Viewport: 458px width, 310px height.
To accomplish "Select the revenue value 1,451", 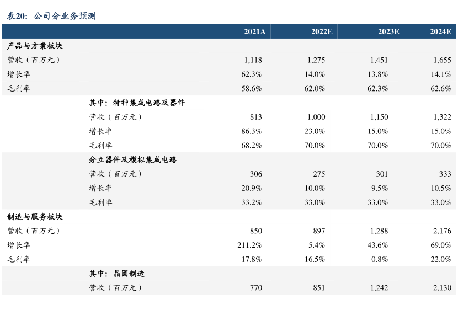I will 379,60.
